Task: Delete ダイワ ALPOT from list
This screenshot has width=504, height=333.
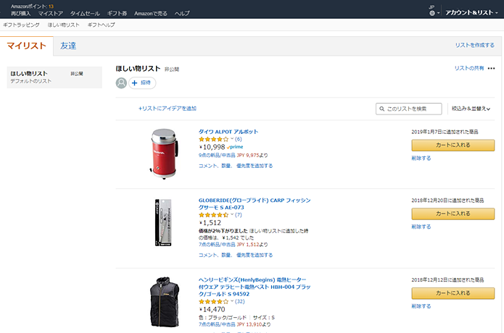Action: 421,158
